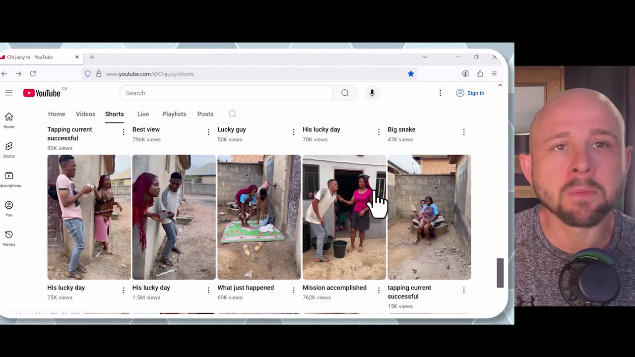Open options for 15K-views tapping current successful
Screen dimensions: 635x357
464,290
